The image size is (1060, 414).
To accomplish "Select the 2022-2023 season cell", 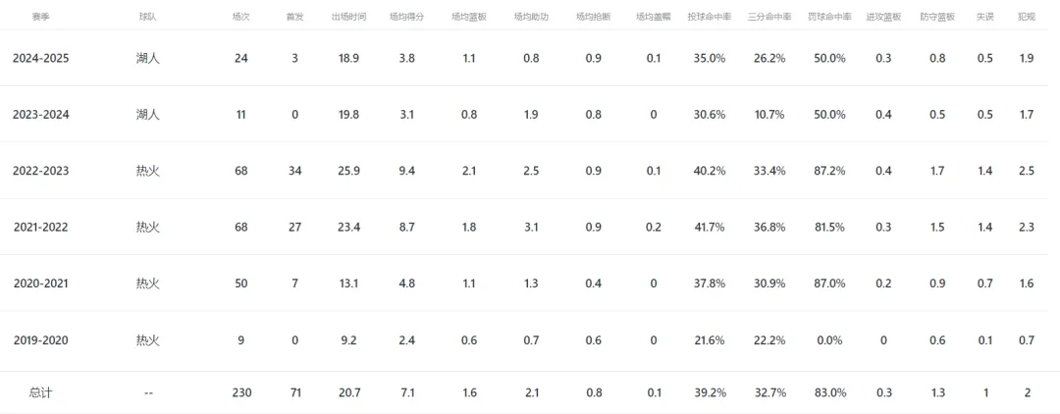I will [40, 171].
